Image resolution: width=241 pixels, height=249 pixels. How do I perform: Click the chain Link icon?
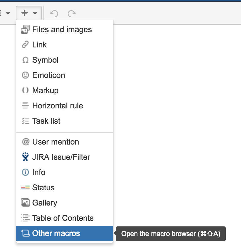pos(25,45)
